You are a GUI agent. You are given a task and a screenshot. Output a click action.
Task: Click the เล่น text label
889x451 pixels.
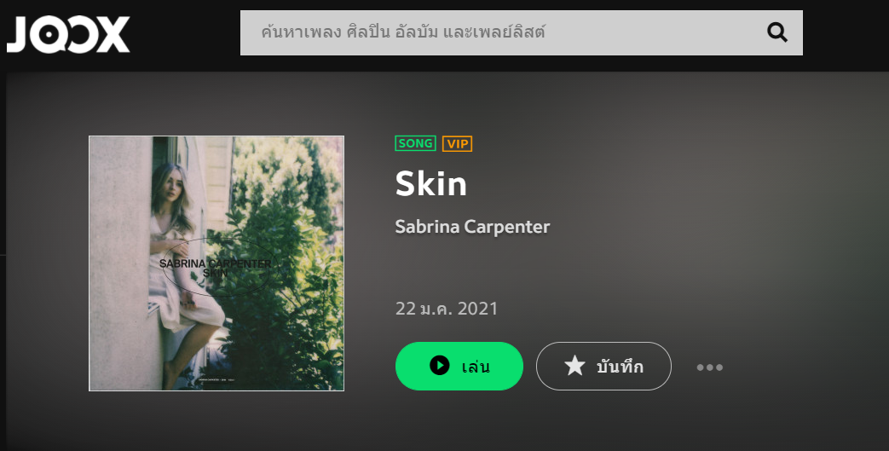(476, 367)
